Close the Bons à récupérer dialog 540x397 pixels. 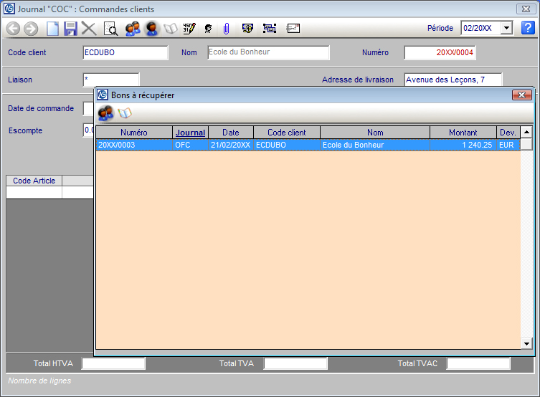(x=521, y=95)
